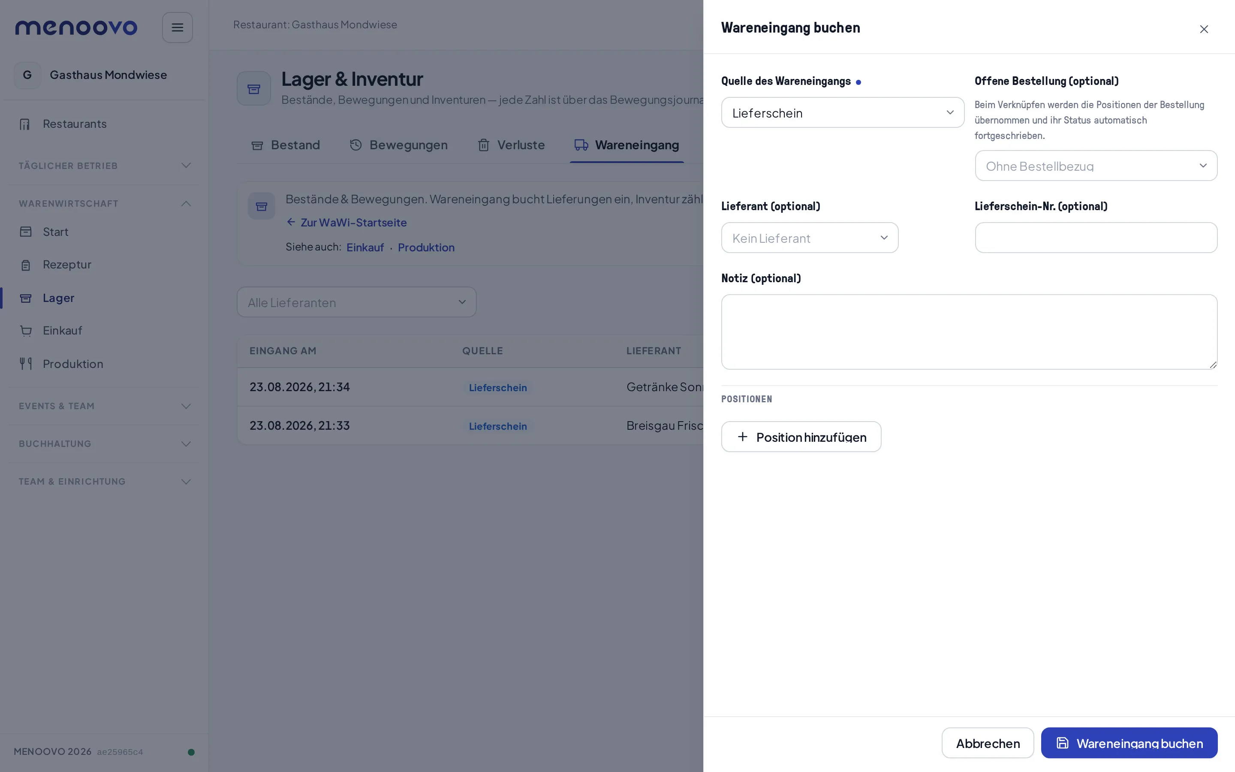Screen dimensions: 1235x772
Task: Click the Abbrechen button
Action: (x=988, y=743)
